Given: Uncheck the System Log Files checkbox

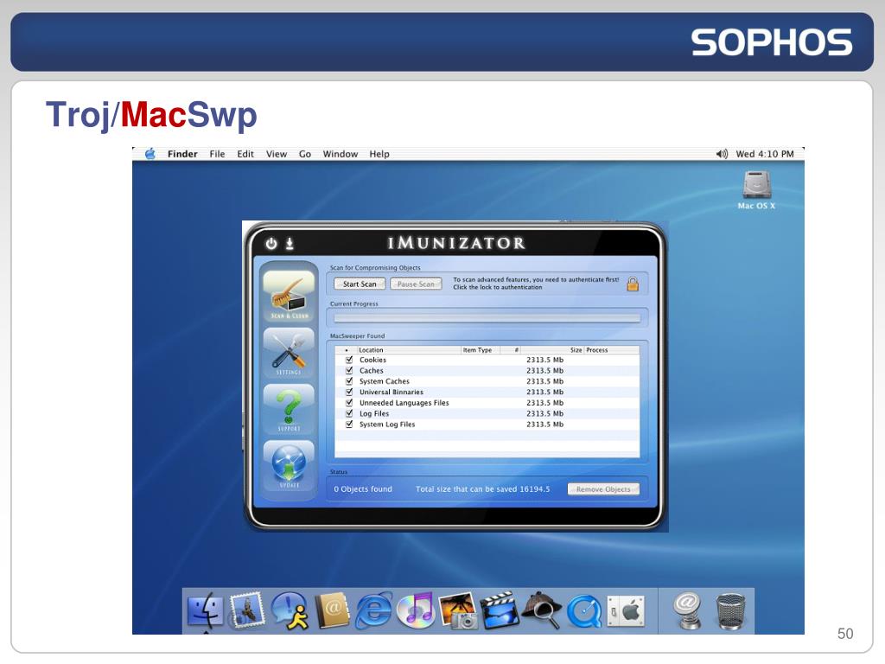Looking at the screenshot, I should click(349, 424).
